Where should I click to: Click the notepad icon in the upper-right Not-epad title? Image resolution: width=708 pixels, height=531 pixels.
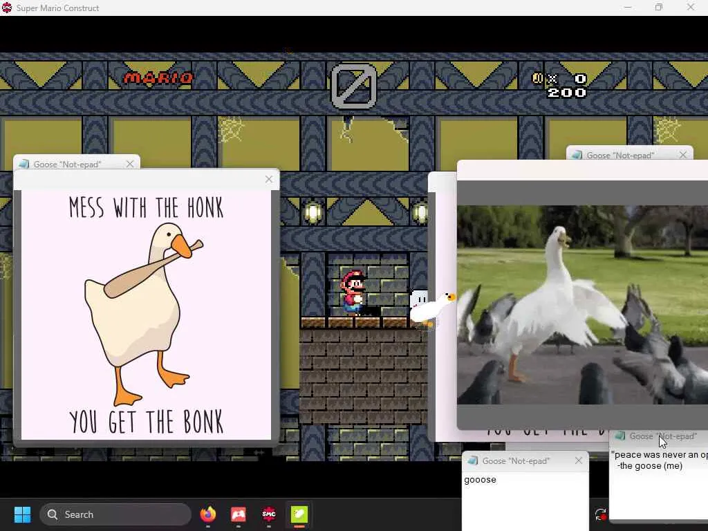pos(576,155)
